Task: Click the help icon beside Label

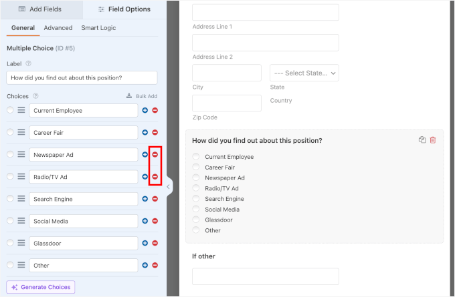Action: (x=28, y=64)
